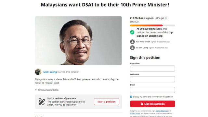
Task: Click the red Sign this petition button
Action: click(152, 104)
